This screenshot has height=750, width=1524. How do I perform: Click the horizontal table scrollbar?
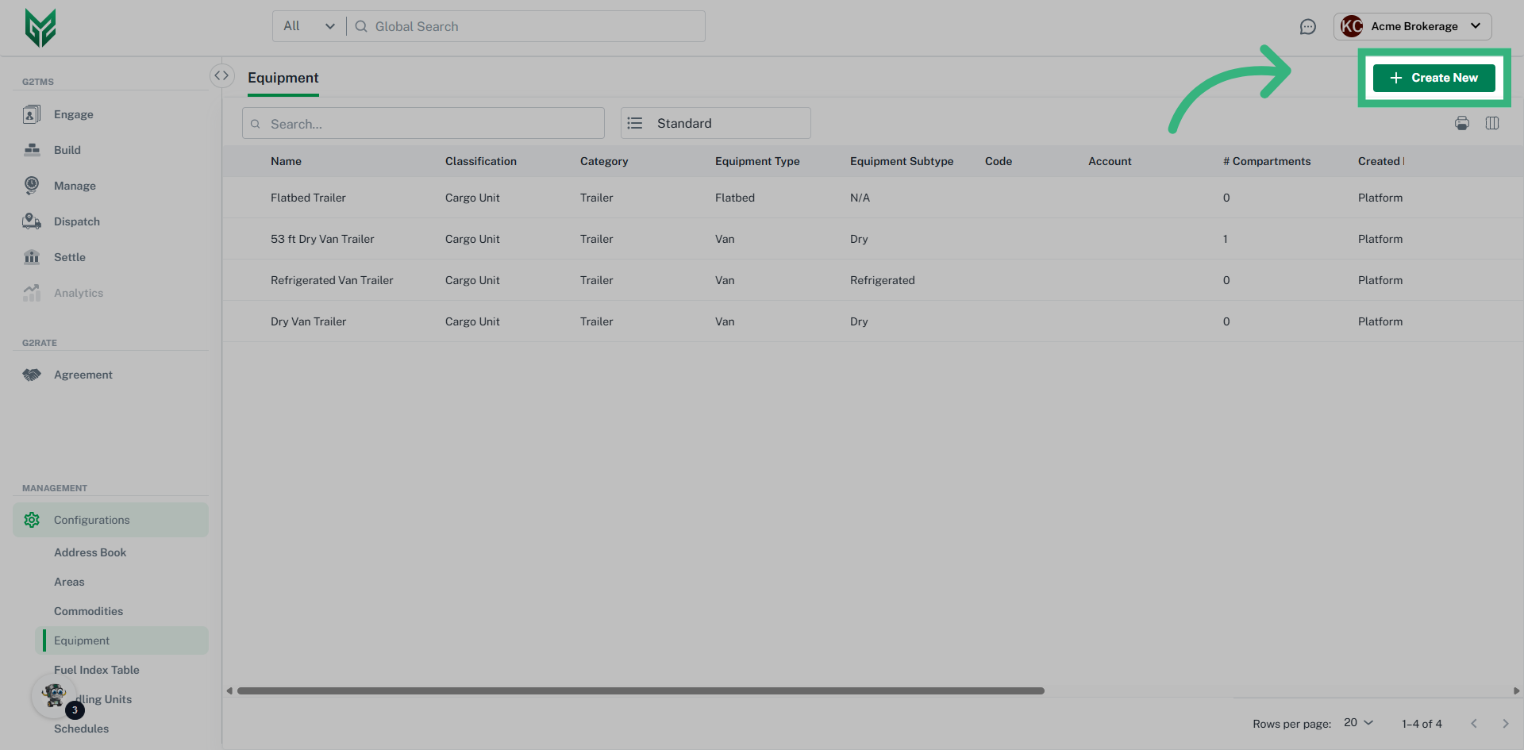640,690
